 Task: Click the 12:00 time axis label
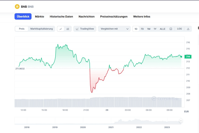point(23,110)
